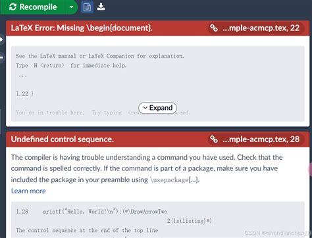The height and width of the screenshot is (238, 312).
Task: Click the chain link icon beside the Undefined control sequence error
Action: tap(214, 139)
